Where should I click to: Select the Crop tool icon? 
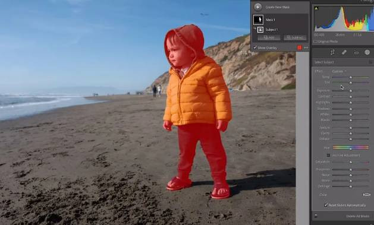pyautogui.click(x=332, y=52)
